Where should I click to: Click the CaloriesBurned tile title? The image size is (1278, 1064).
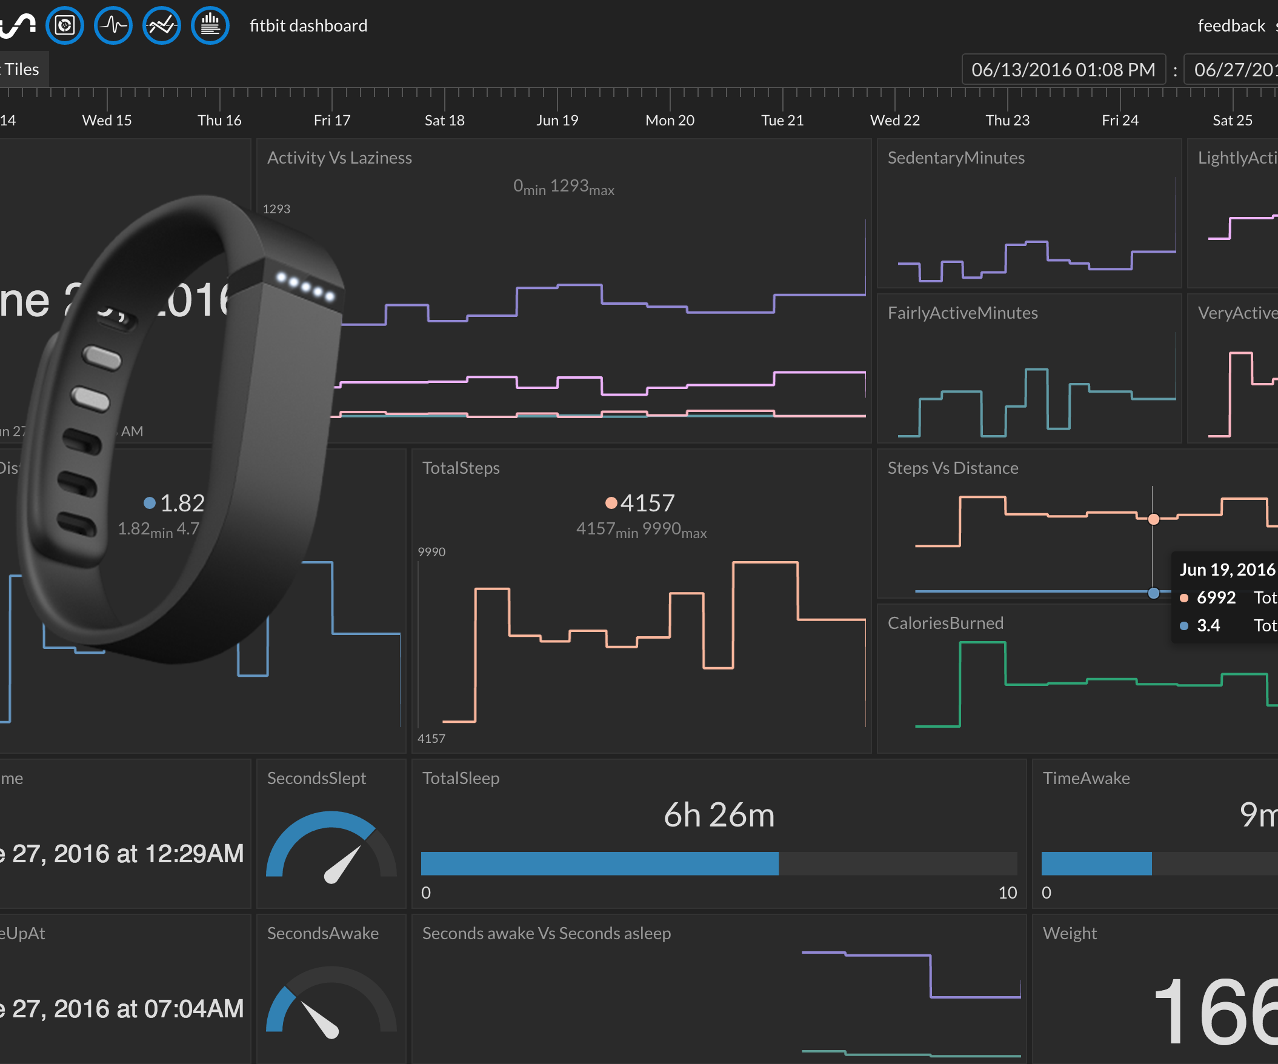(x=946, y=623)
